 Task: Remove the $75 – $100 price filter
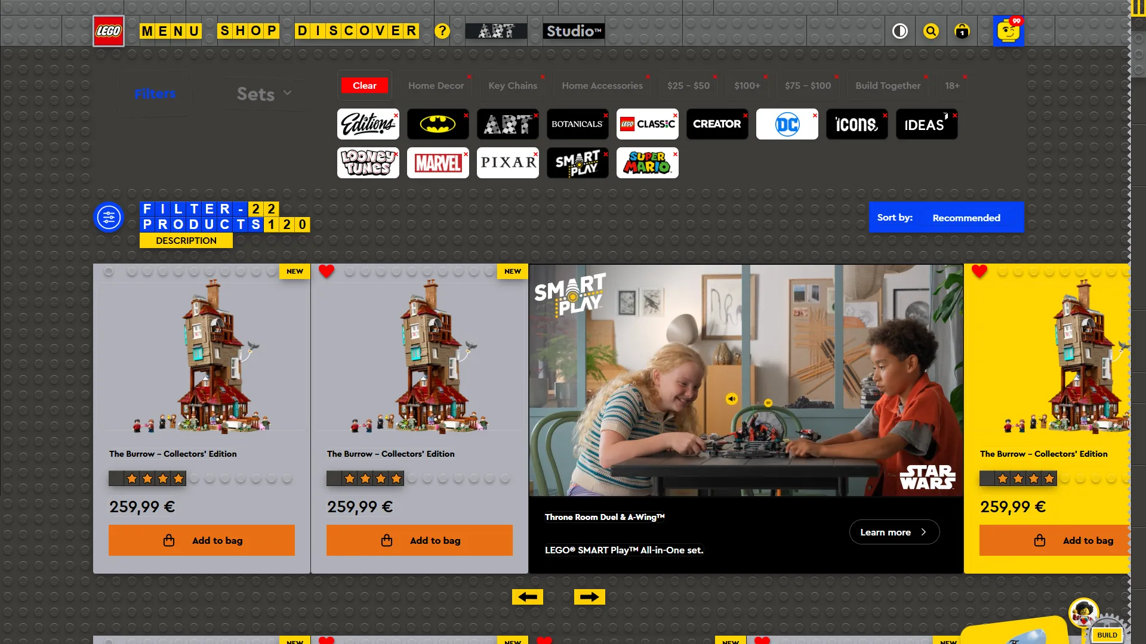836,77
